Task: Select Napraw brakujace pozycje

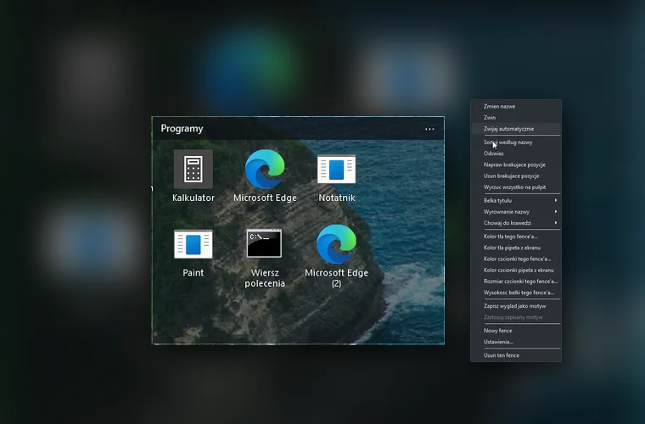Action: point(516,165)
